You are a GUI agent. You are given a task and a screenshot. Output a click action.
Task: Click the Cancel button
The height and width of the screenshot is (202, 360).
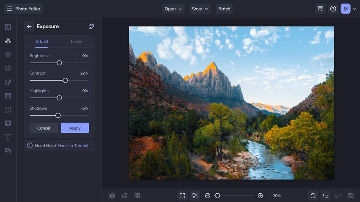(x=43, y=128)
